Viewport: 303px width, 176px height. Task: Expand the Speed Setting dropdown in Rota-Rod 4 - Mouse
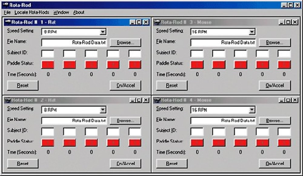pyautogui.click(x=252, y=110)
